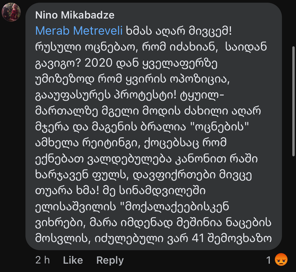Screen dimensions: 296x272
Task: Open Reply to expand the reply thread
Action: pyautogui.click(x=109, y=260)
